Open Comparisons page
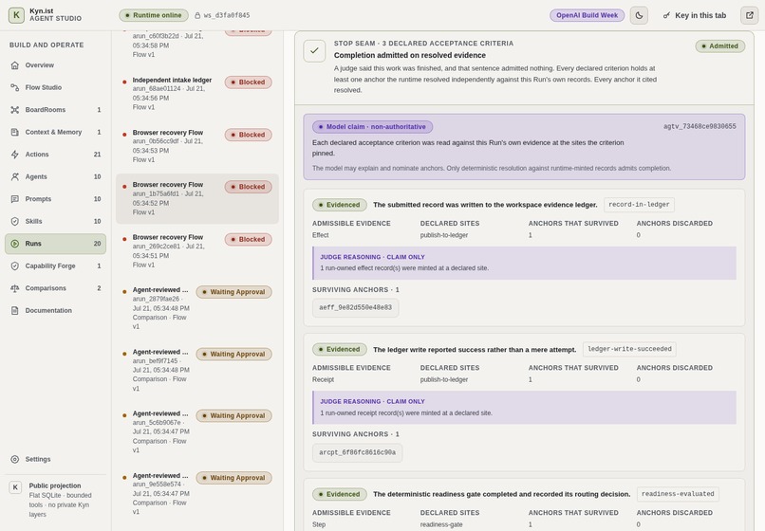This screenshot has width=765, height=531. point(56,288)
